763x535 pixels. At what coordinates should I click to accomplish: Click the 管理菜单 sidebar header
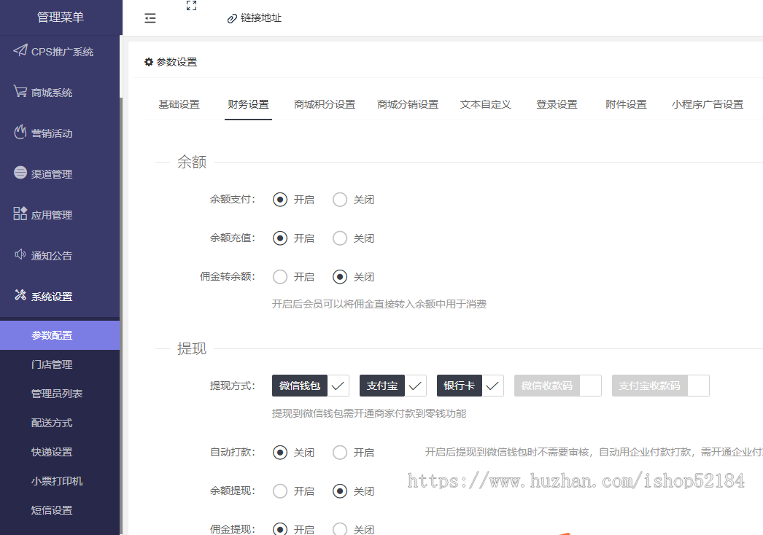[61, 17]
